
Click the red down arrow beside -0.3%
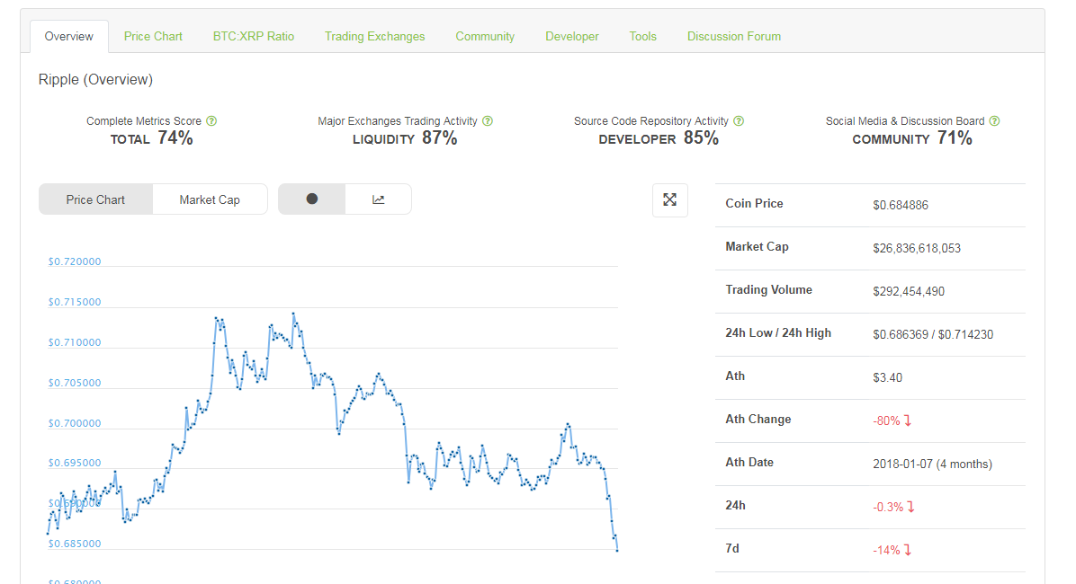tap(910, 508)
